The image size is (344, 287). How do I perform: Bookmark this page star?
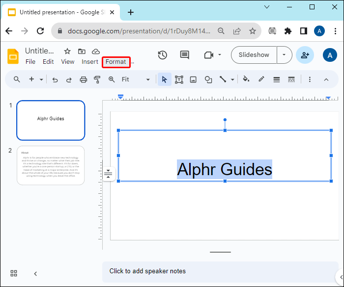point(253,31)
